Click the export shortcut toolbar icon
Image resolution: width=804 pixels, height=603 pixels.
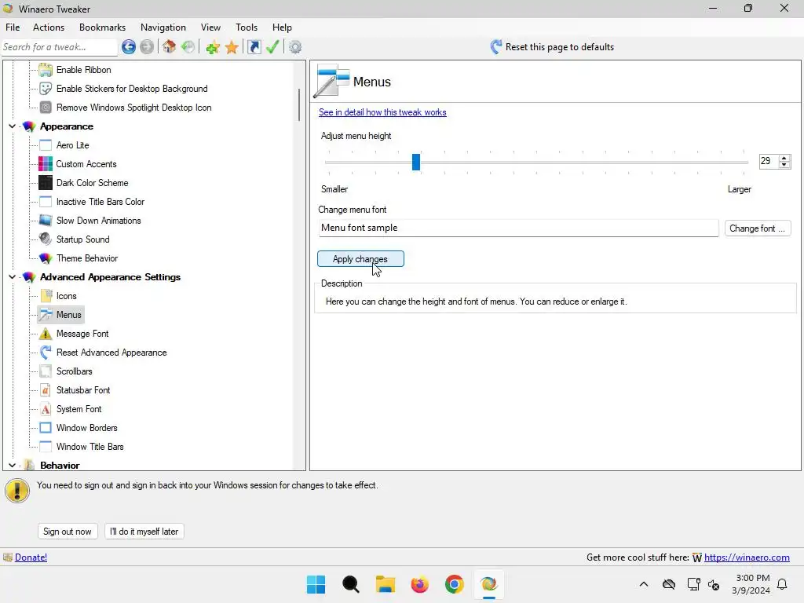[254, 47]
